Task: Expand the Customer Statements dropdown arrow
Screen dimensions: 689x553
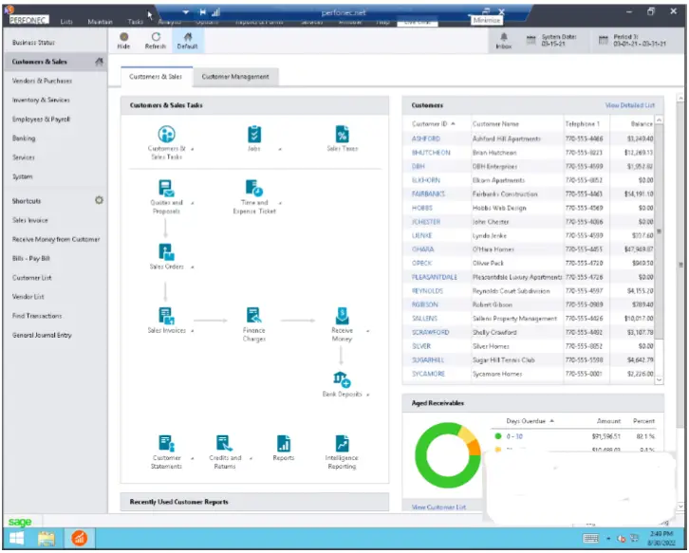Action: [193, 458]
